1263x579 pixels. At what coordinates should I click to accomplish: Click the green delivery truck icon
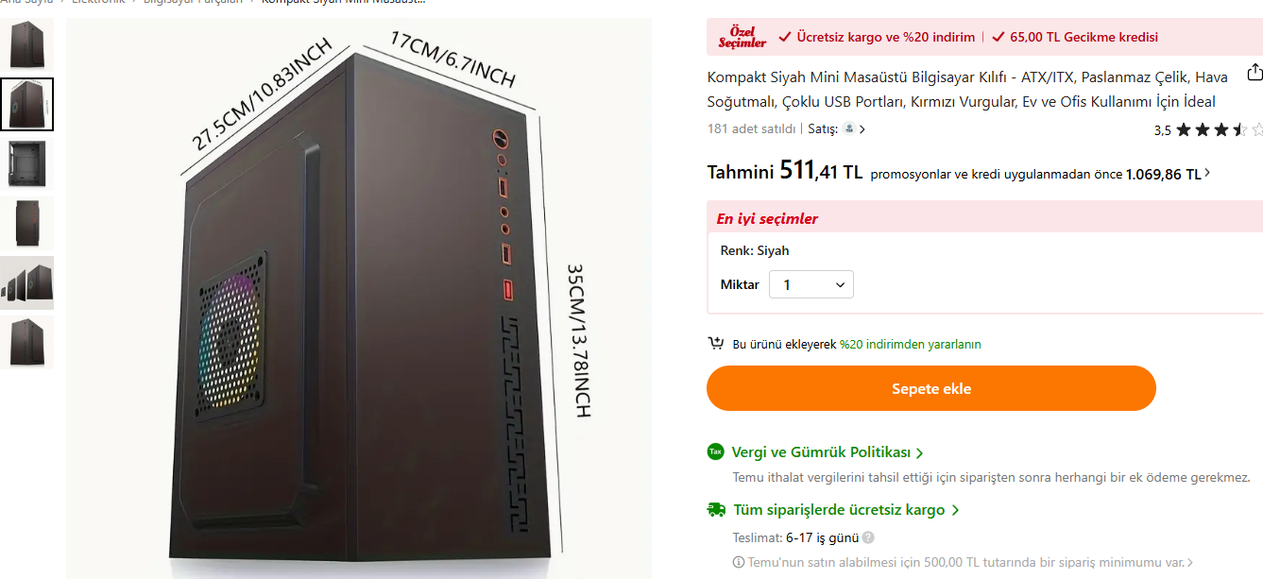[x=716, y=510]
